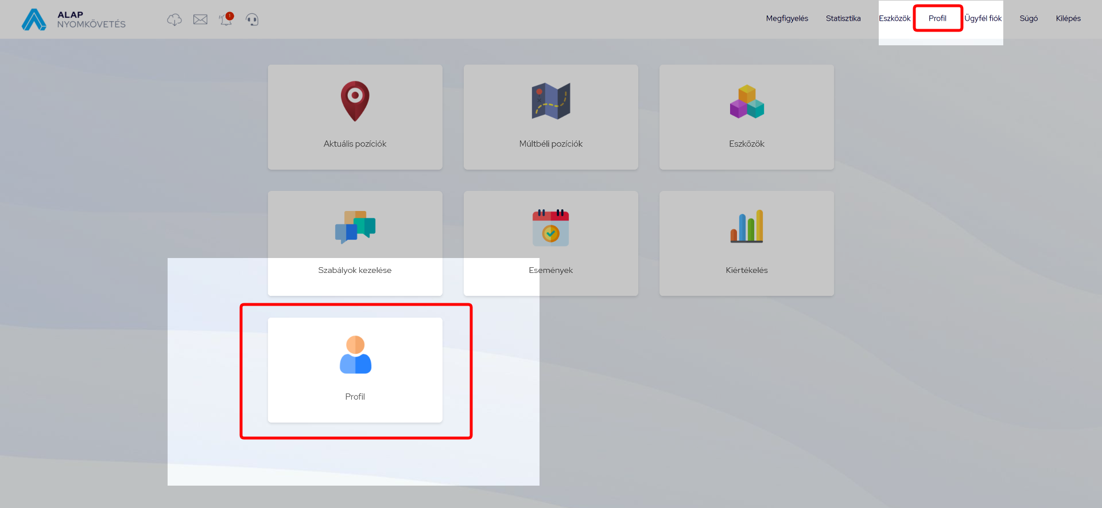Select Statisztika in the top menu
Image resolution: width=1102 pixels, height=508 pixels.
[x=843, y=18]
